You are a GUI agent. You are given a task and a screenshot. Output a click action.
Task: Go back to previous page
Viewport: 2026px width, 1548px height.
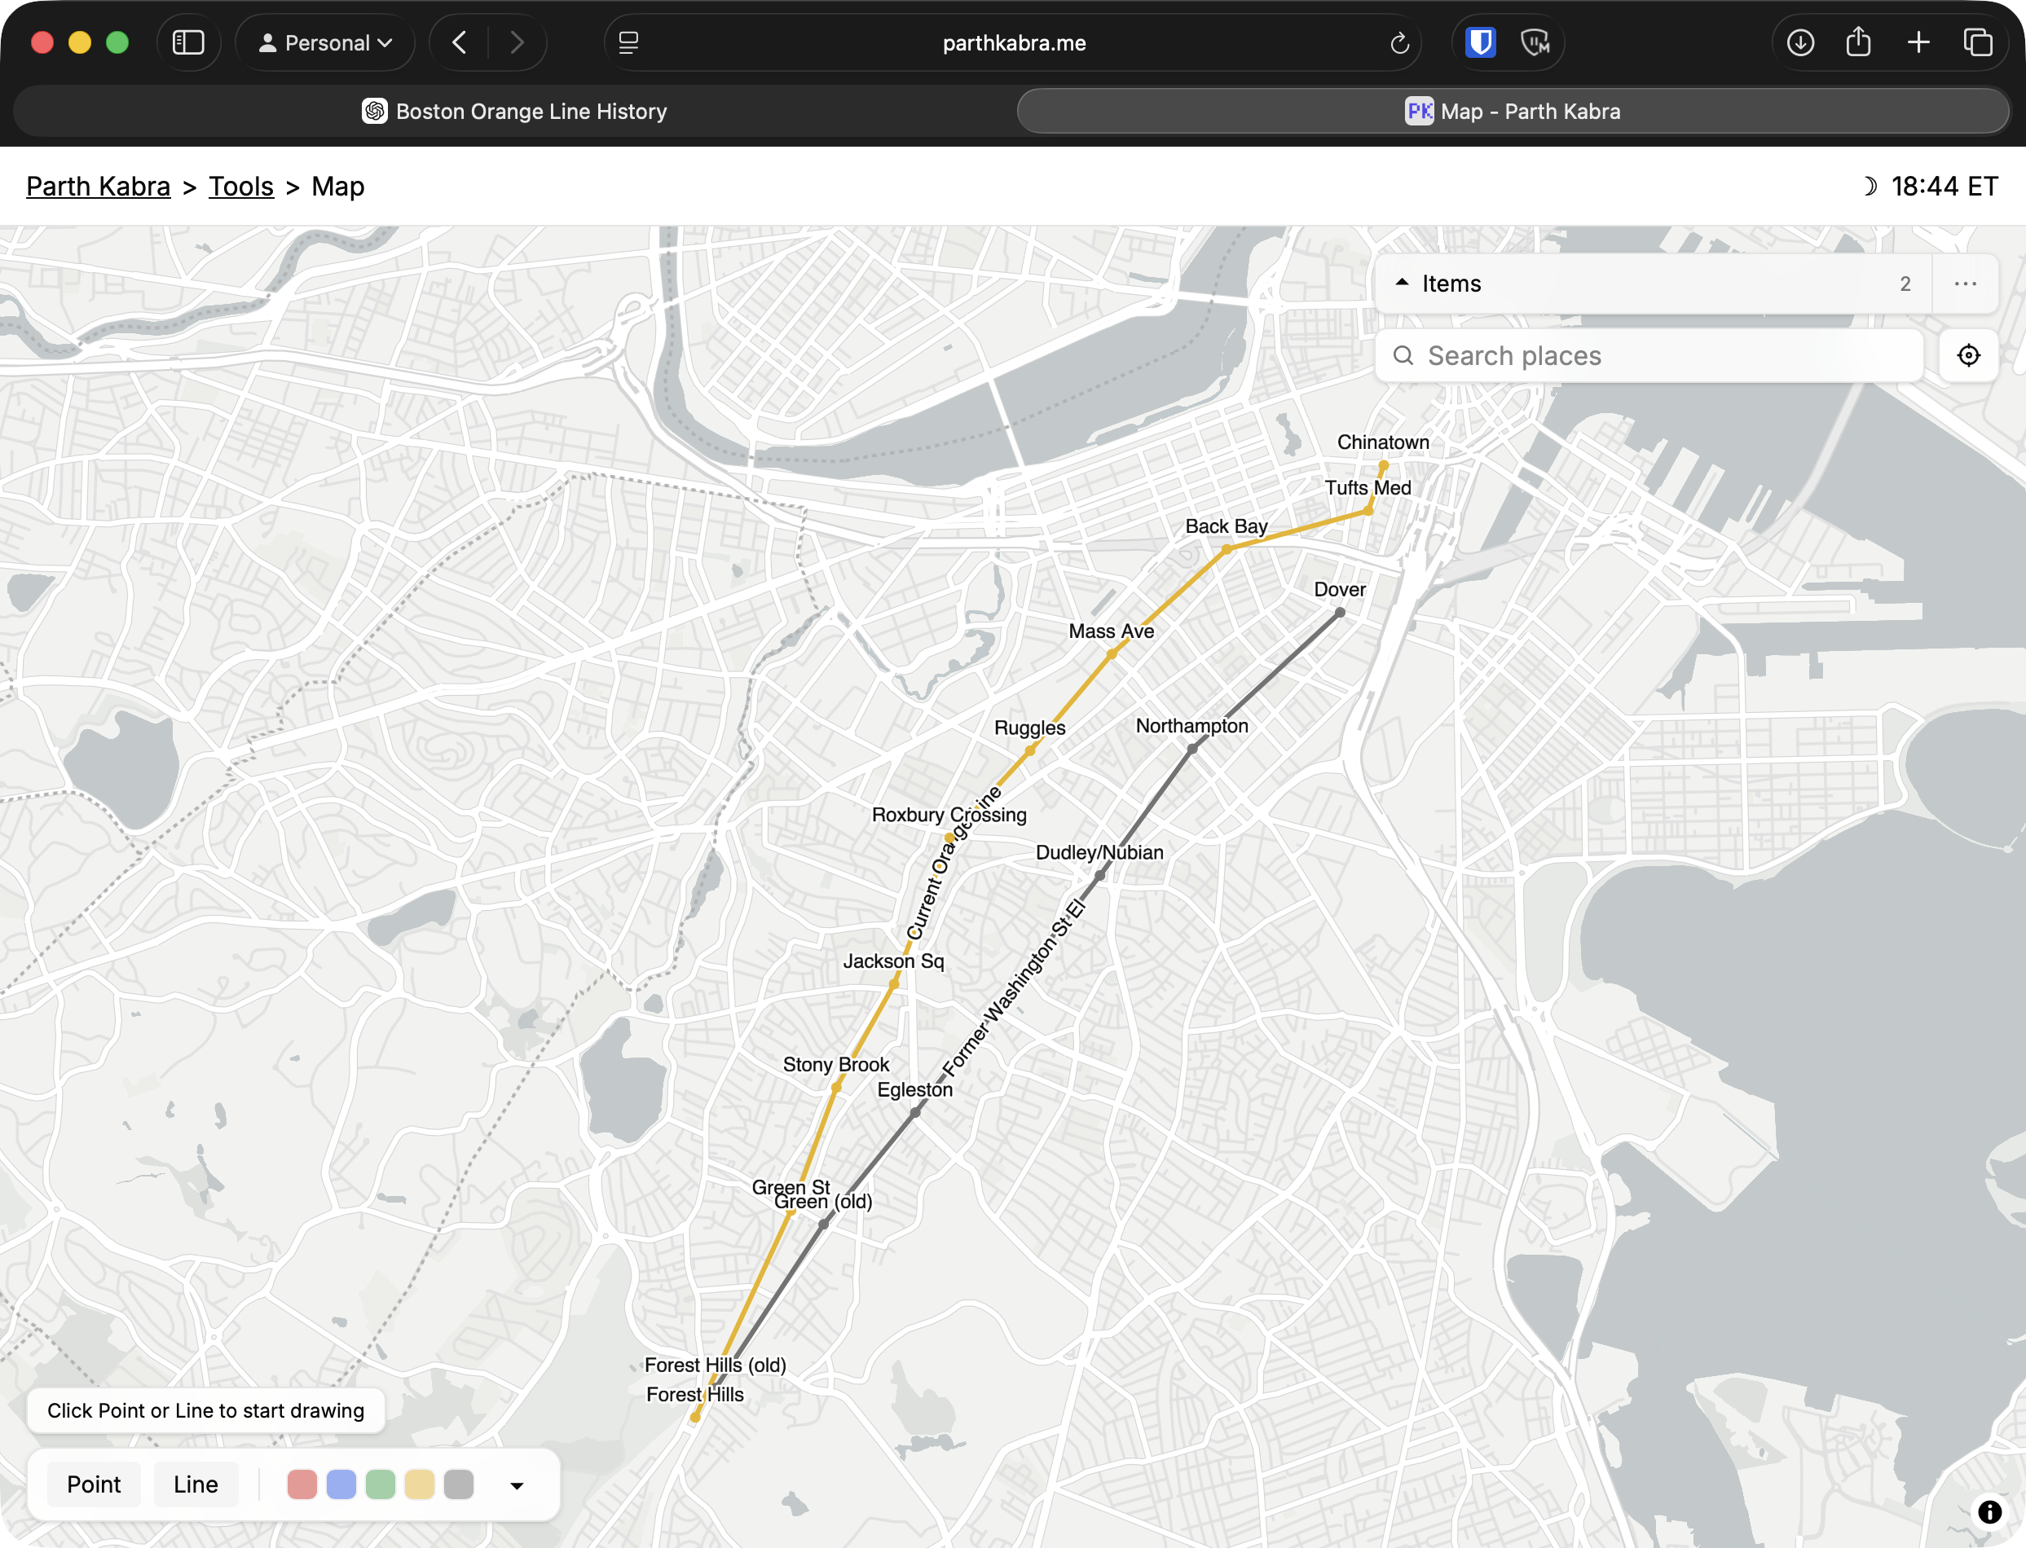pyautogui.click(x=459, y=42)
